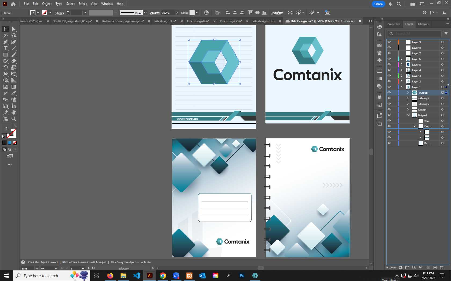Switch to the Libraries tab

point(423,24)
